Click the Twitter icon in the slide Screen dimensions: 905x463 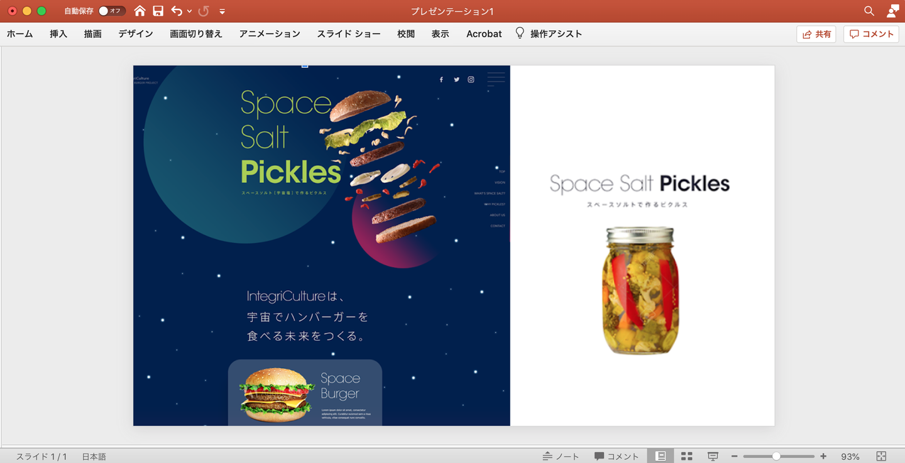click(456, 80)
